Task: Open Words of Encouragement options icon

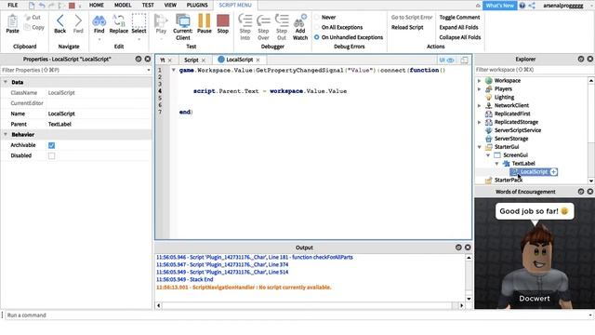Action: click(x=581, y=192)
